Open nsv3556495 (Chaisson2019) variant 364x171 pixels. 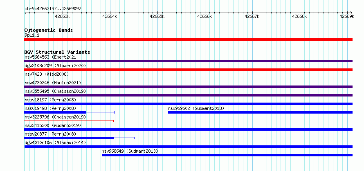tap(55, 91)
